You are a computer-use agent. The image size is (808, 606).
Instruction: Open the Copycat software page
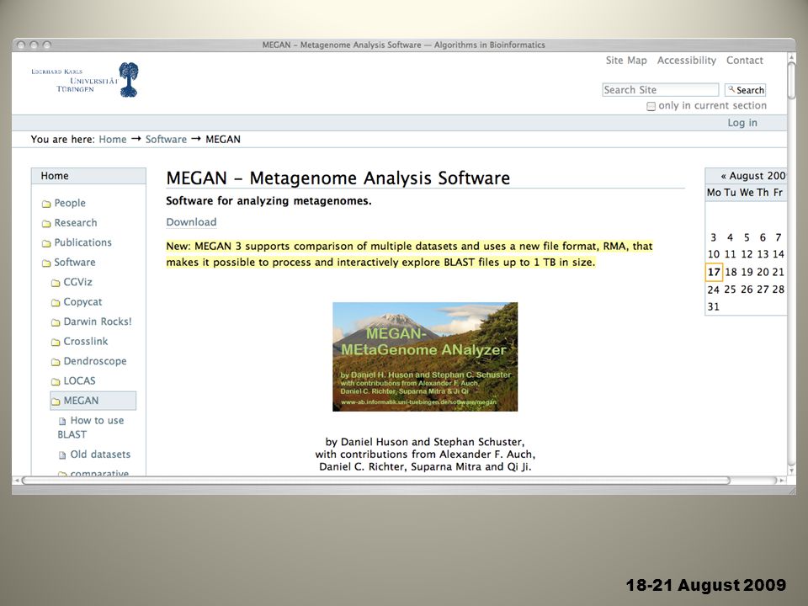tap(82, 302)
